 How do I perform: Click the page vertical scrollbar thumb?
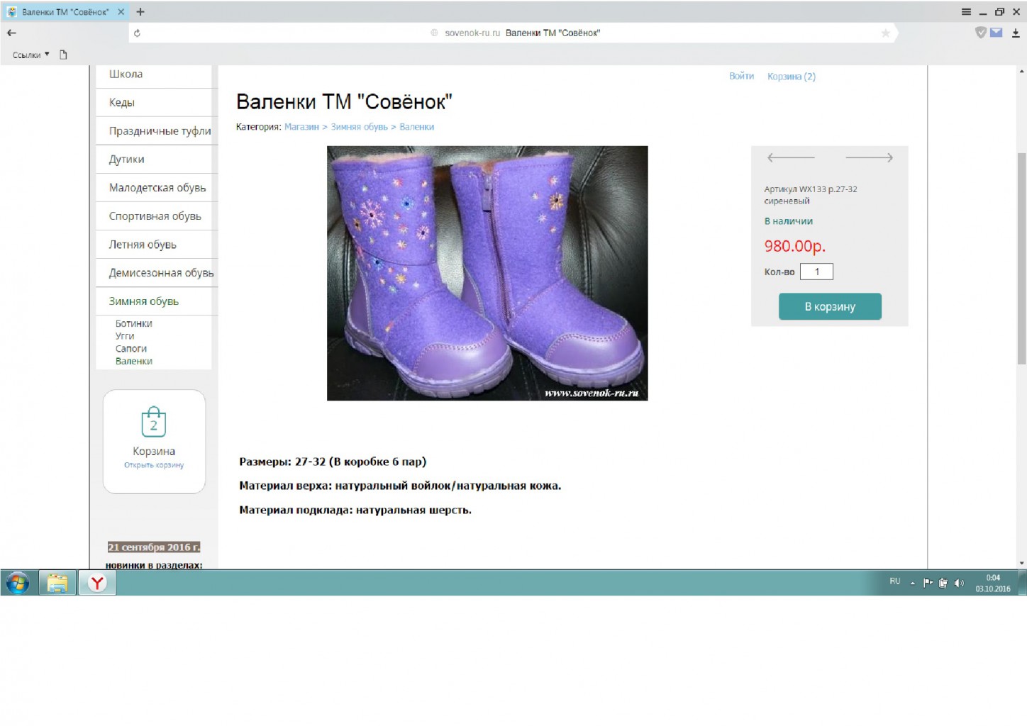click(x=1021, y=259)
